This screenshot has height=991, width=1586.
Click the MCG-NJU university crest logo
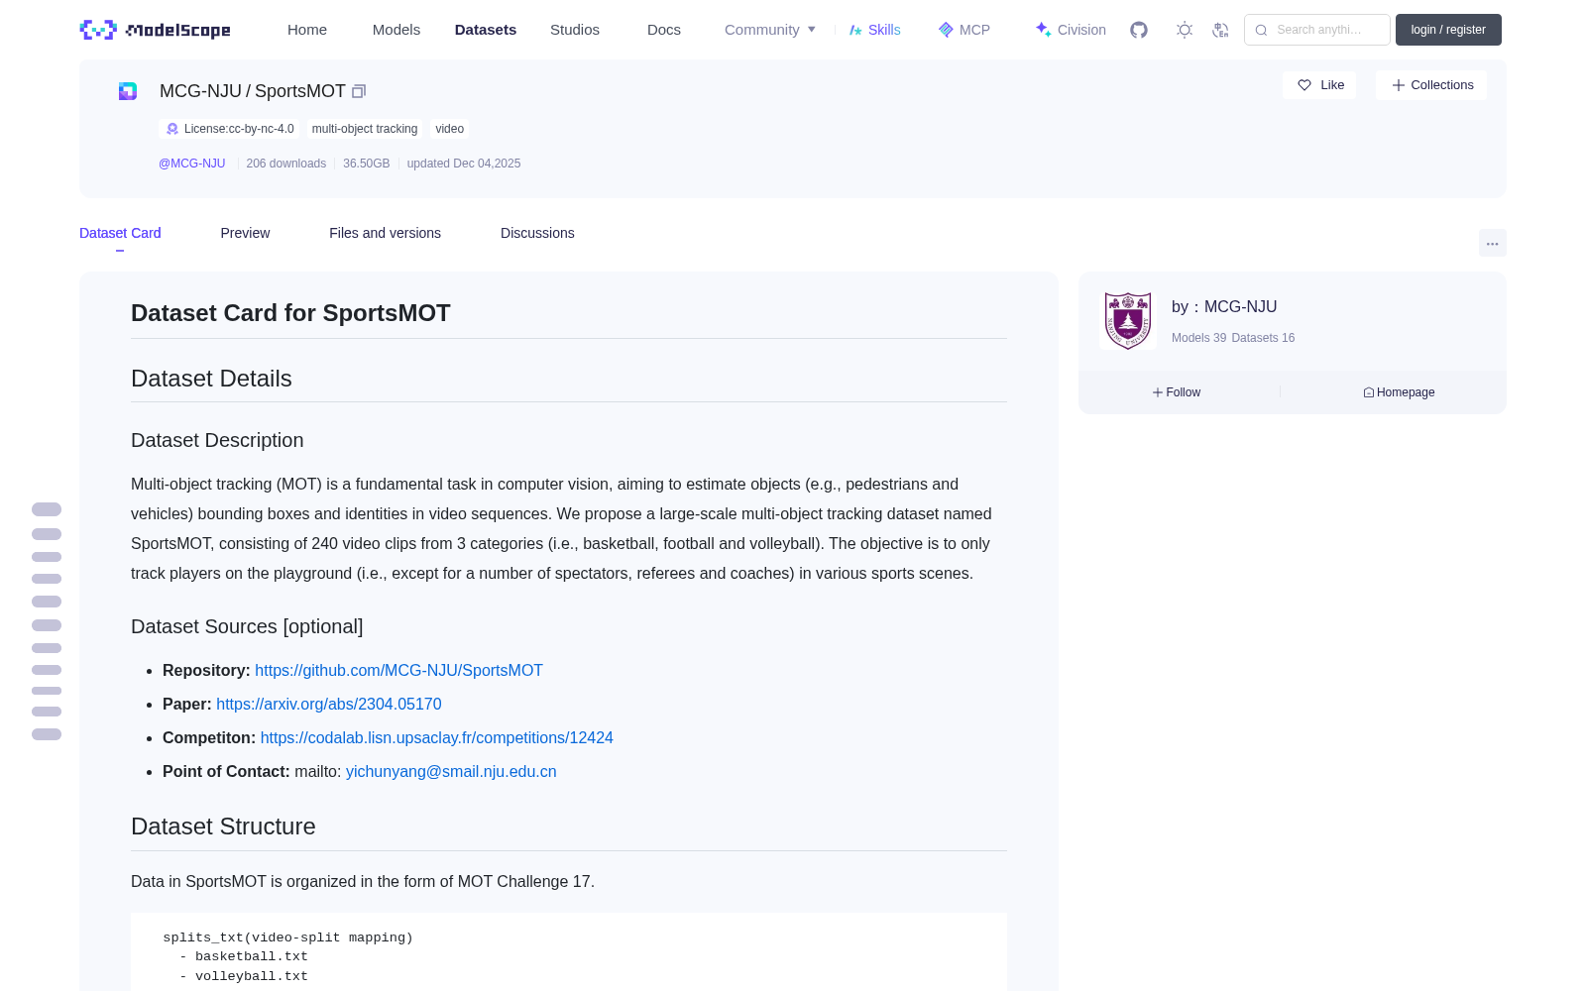[x=1128, y=320]
